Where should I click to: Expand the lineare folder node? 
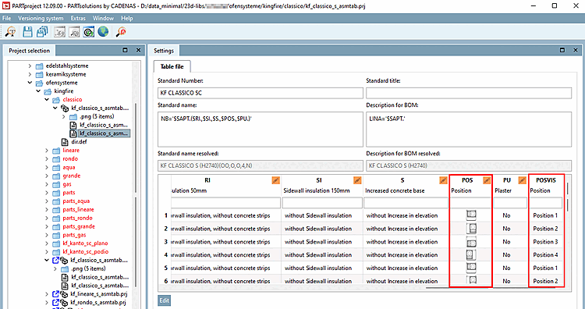click(x=47, y=151)
